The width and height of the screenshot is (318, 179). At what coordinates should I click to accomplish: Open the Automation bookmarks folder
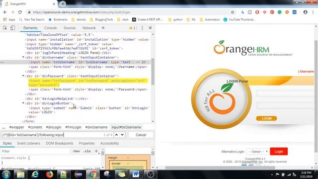[210, 19]
